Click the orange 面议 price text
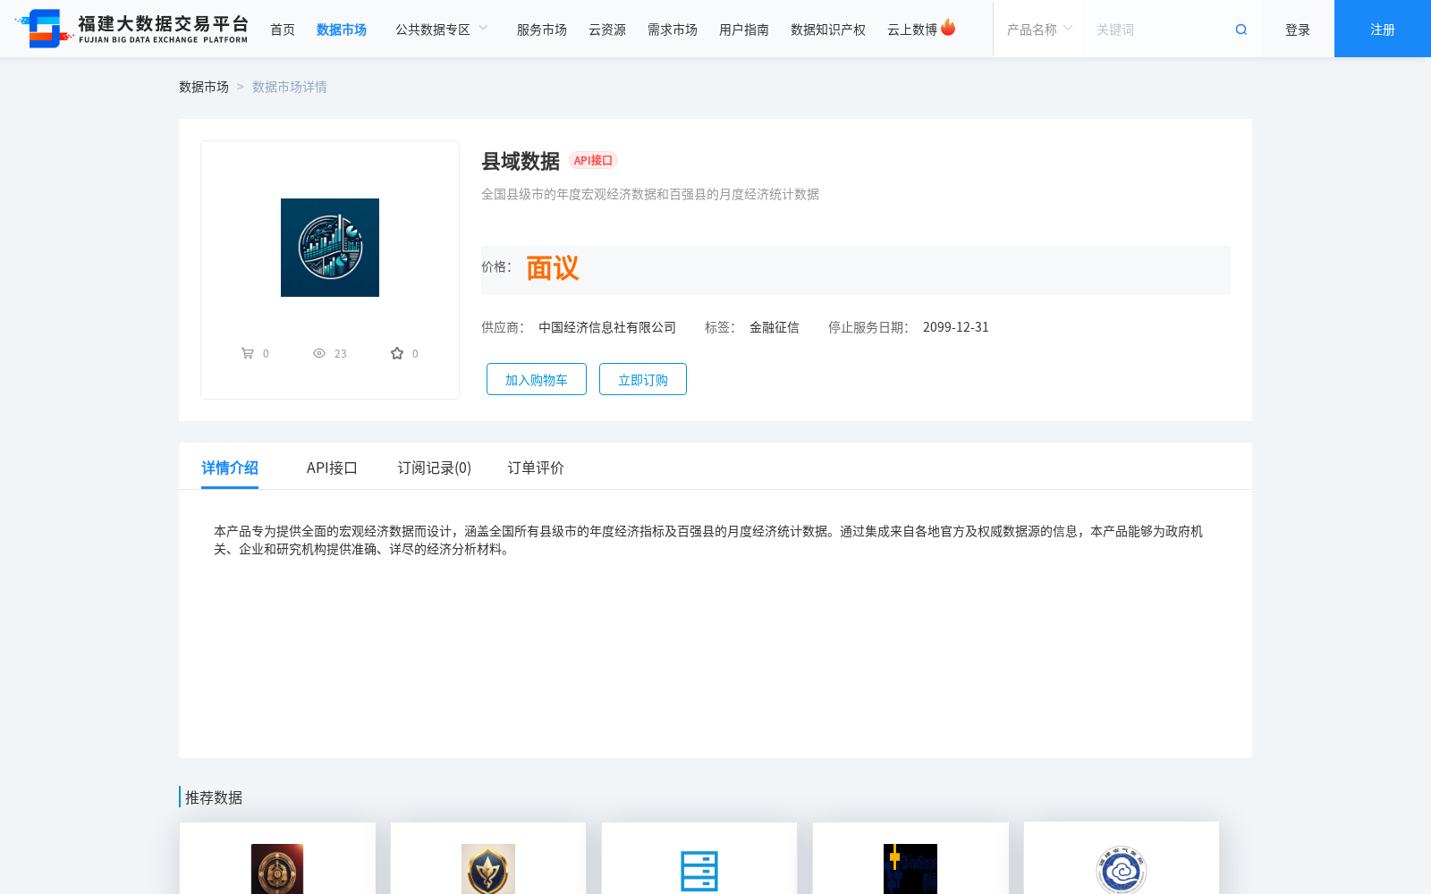The width and height of the screenshot is (1431, 894). click(x=553, y=268)
